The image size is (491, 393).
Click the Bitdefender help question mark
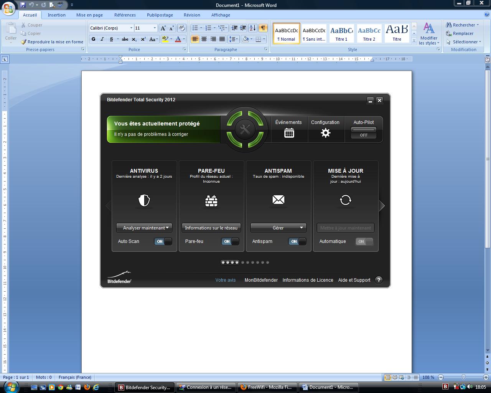click(x=379, y=280)
